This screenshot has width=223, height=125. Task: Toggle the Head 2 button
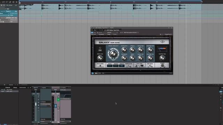pyautogui.click(x=116, y=66)
